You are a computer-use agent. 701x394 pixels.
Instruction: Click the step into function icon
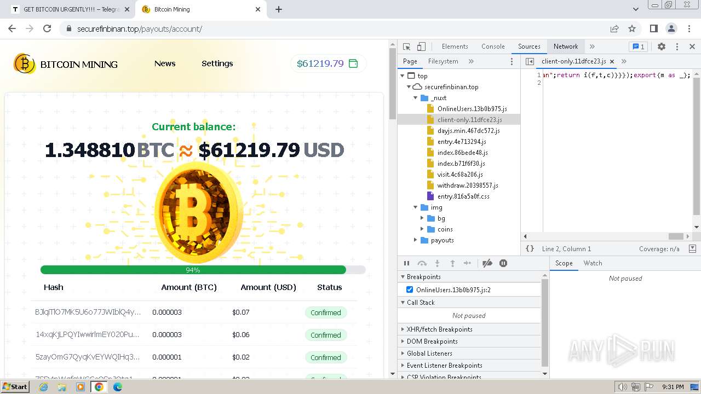[437, 263]
